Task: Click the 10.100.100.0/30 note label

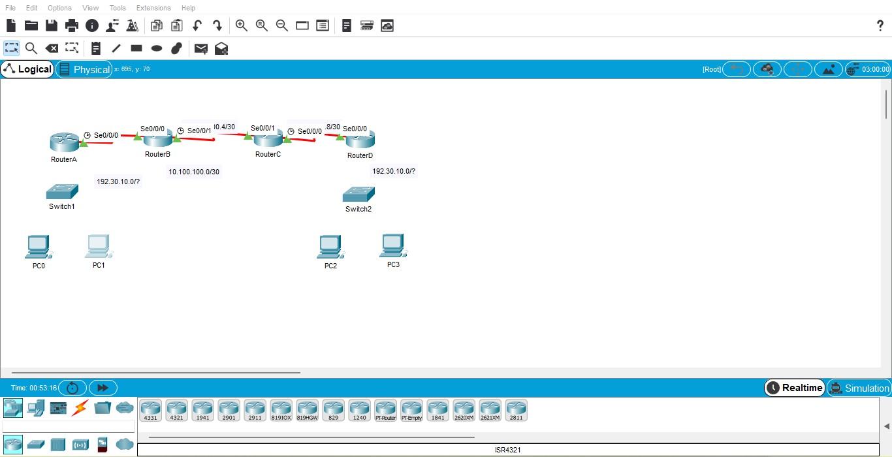Action: [194, 172]
